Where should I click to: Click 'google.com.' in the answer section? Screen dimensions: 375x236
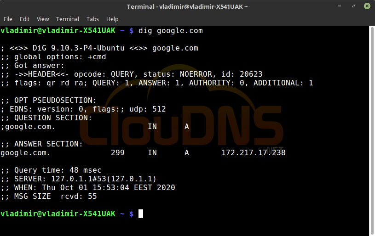click(26, 153)
